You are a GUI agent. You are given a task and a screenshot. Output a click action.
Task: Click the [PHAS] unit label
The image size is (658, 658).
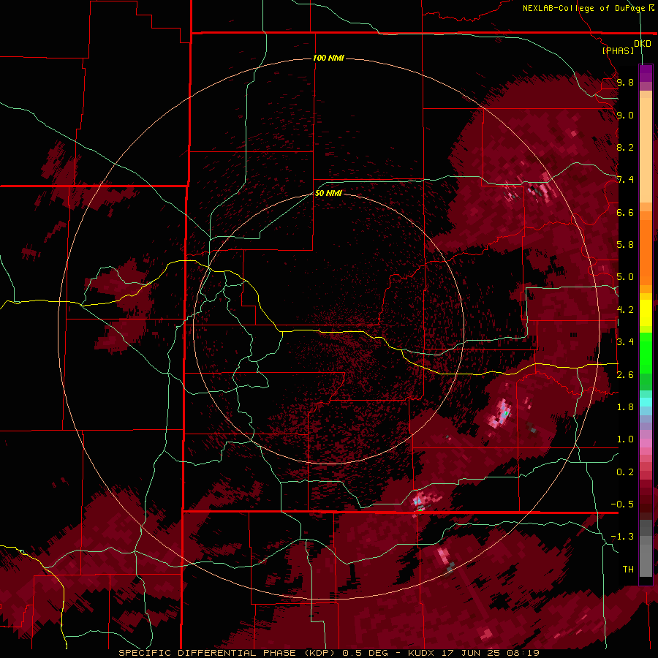pyautogui.click(x=618, y=50)
